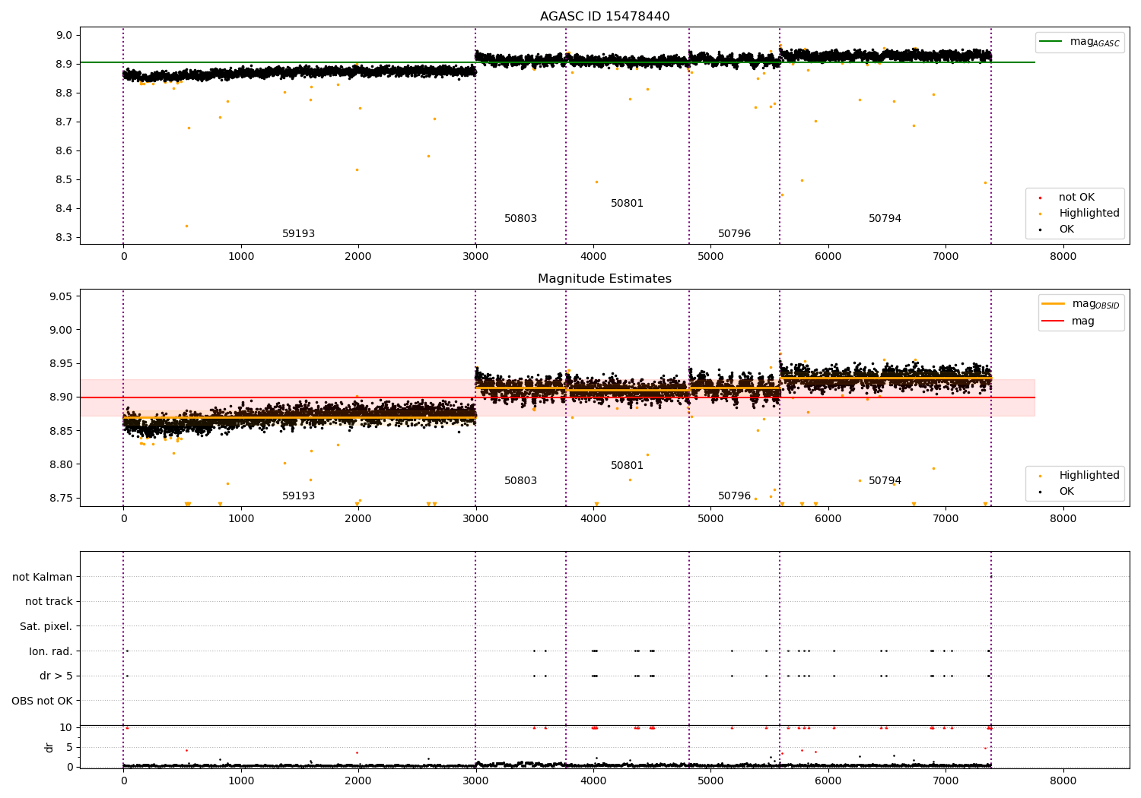Click obsid label 59193 in Magnitude Estimates plot
1141x798 pixels.
coord(298,496)
